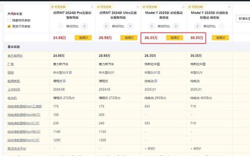Open the 厂商 parameter link
This screenshot has width=250, height=156.
[11, 64]
